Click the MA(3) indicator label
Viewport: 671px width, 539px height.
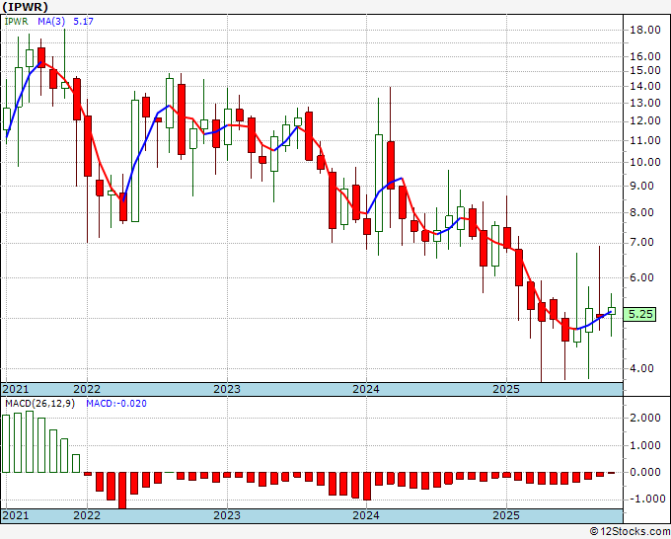point(52,22)
